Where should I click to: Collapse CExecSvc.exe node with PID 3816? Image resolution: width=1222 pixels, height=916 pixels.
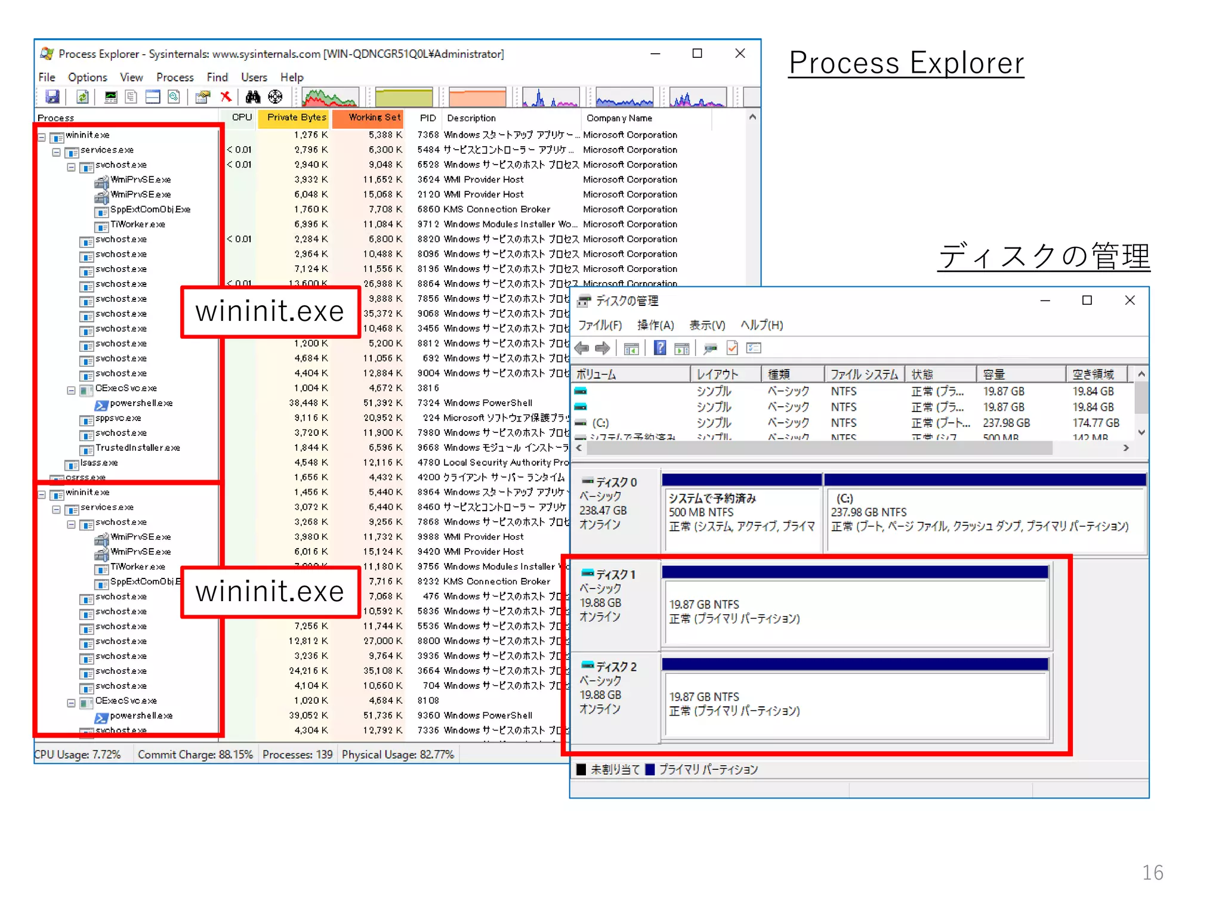click(71, 391)
